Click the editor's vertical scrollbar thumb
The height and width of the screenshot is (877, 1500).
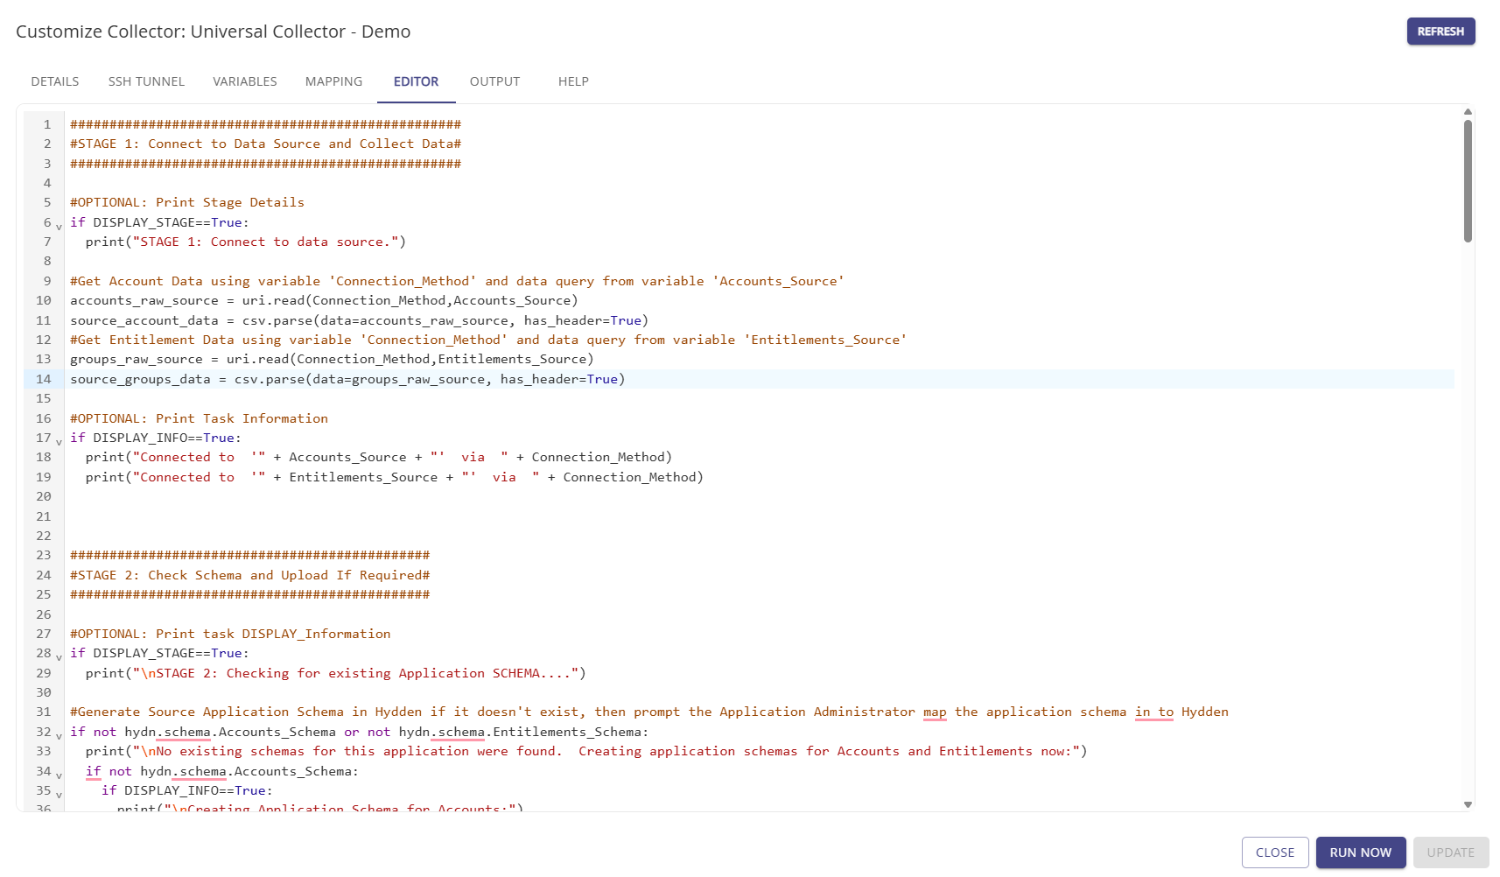[x=1468, y=180]
